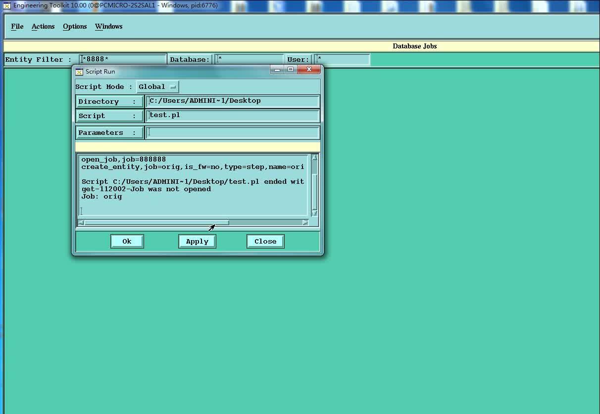Maximize the Script Run dialog
600x414 pixels.
pos(291,70)
